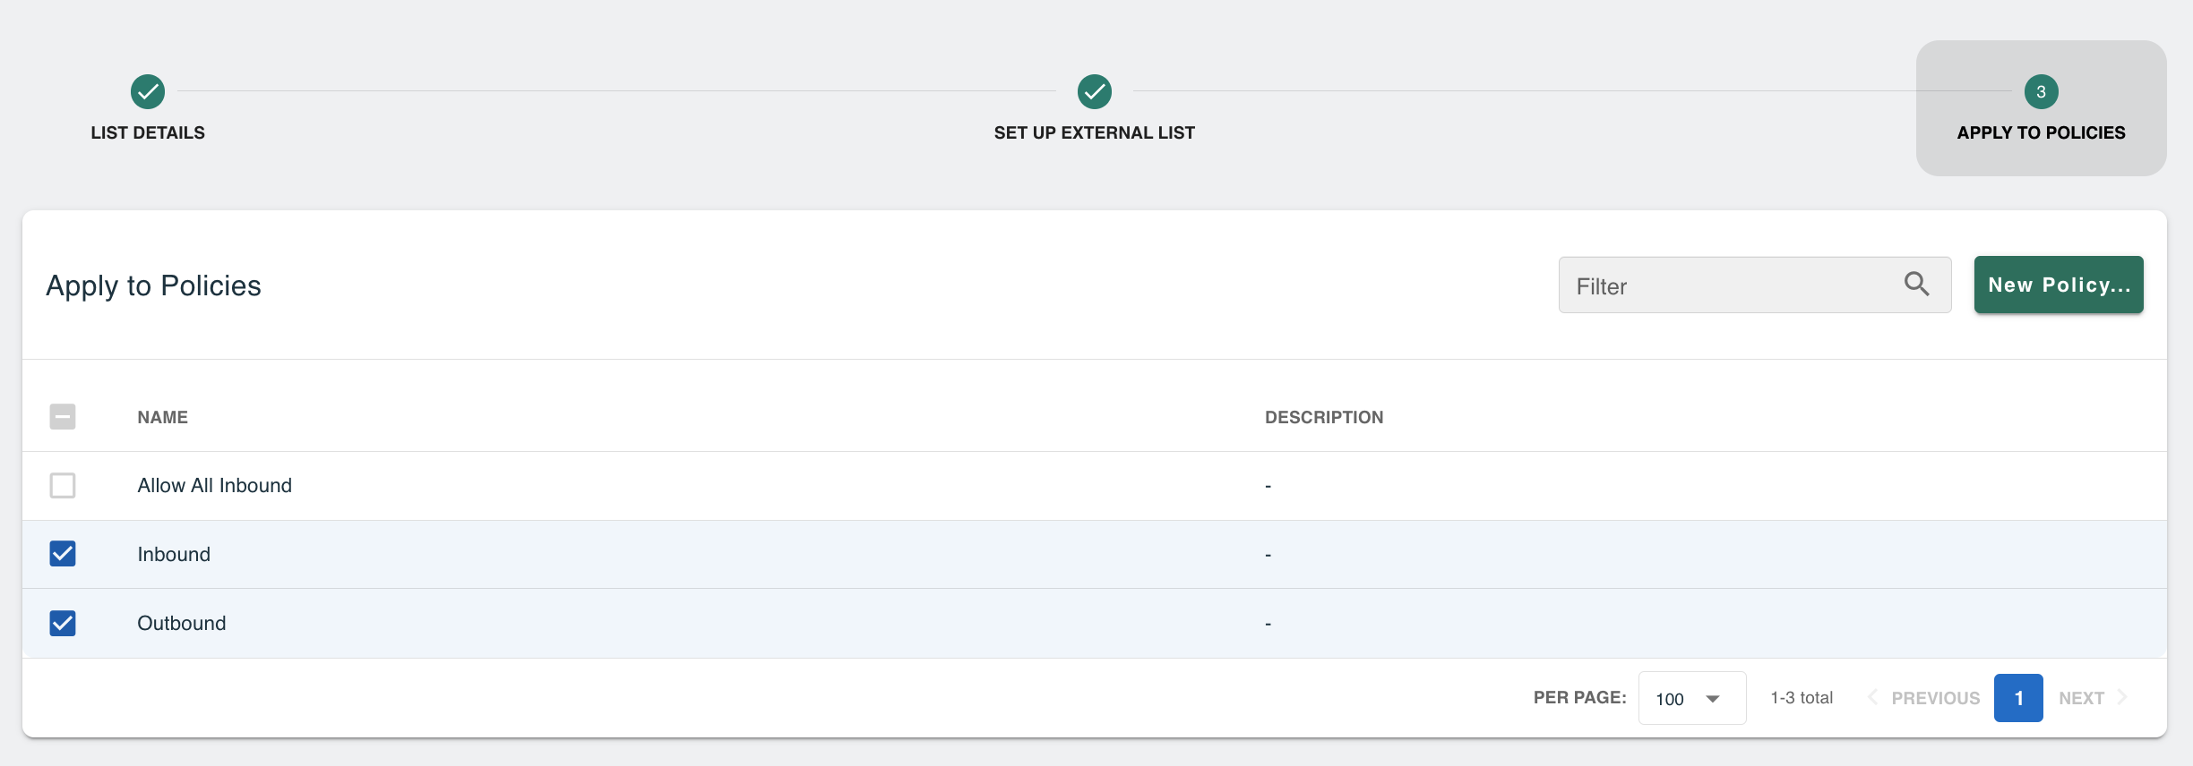This screenshot has height=766, width=2193.
Task: Click the New Policy... button
Action: click(x=2059, y=285)
